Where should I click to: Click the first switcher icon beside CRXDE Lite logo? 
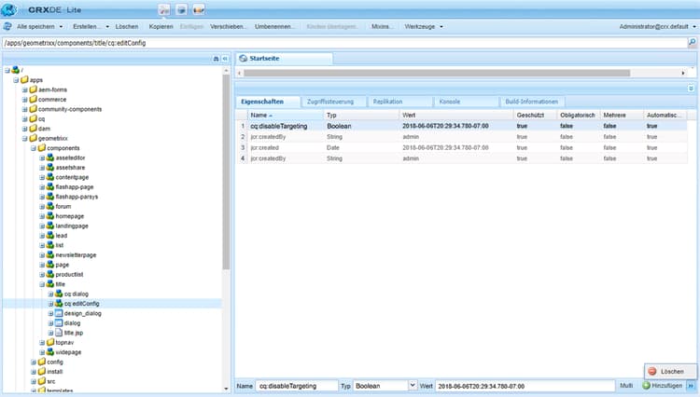click(x=164, y=8)
